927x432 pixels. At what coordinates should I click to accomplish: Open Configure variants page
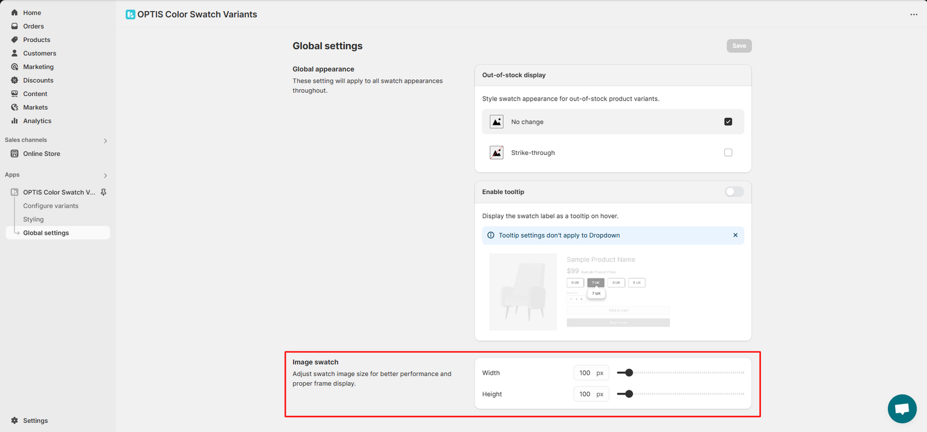50,206
